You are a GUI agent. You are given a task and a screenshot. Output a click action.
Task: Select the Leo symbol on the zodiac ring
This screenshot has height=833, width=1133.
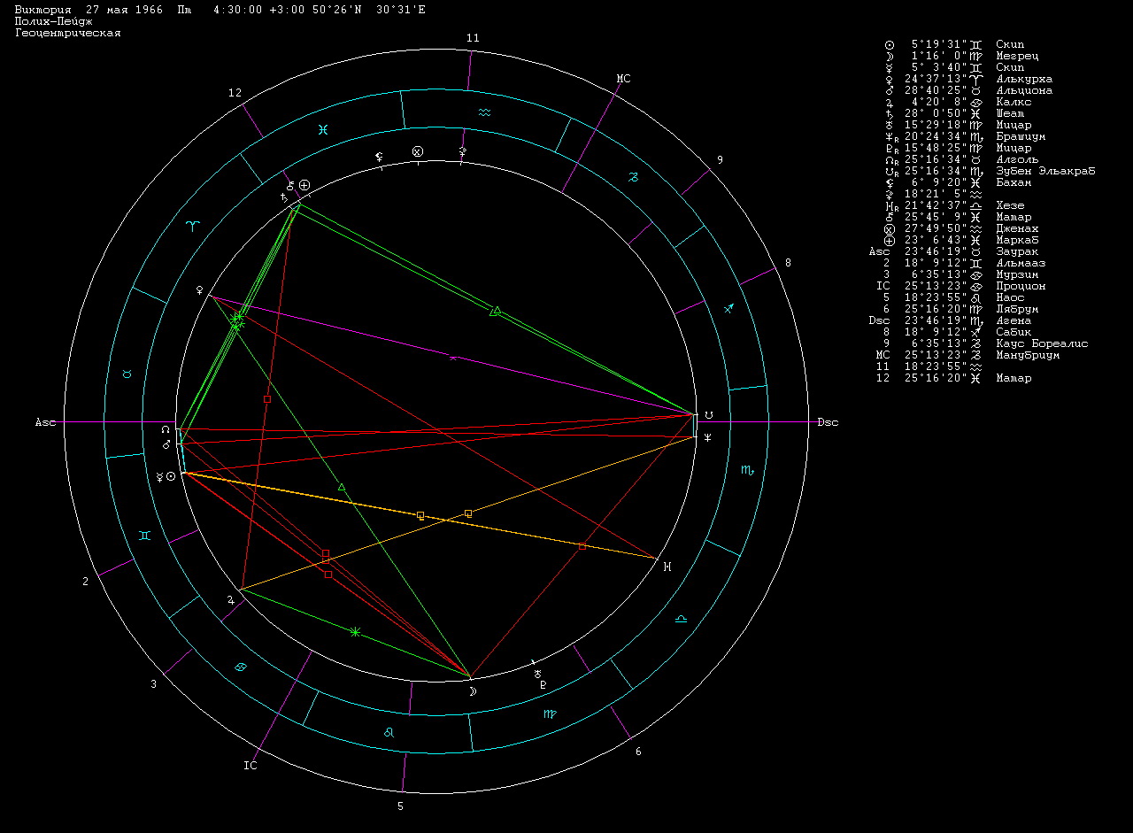pyautogui.click(x=389, y=732)
